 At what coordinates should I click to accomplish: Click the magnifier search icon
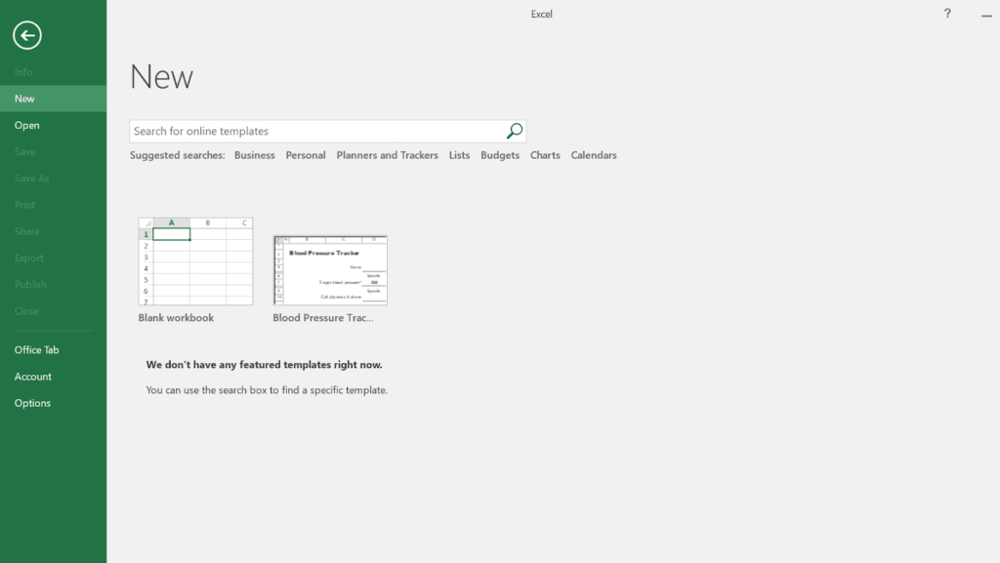click(515, 131)
